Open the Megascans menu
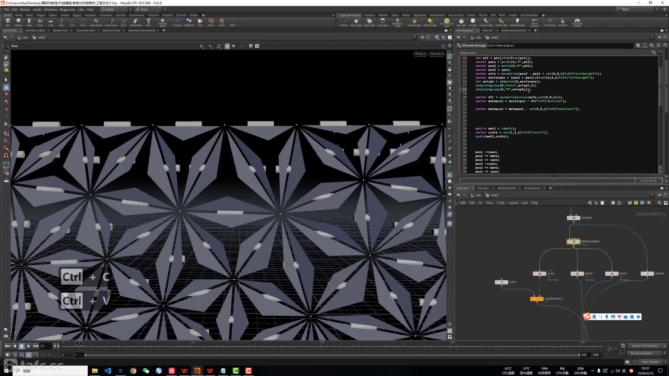The height and width of the screenshot is (376, 669). coord(67,9)
